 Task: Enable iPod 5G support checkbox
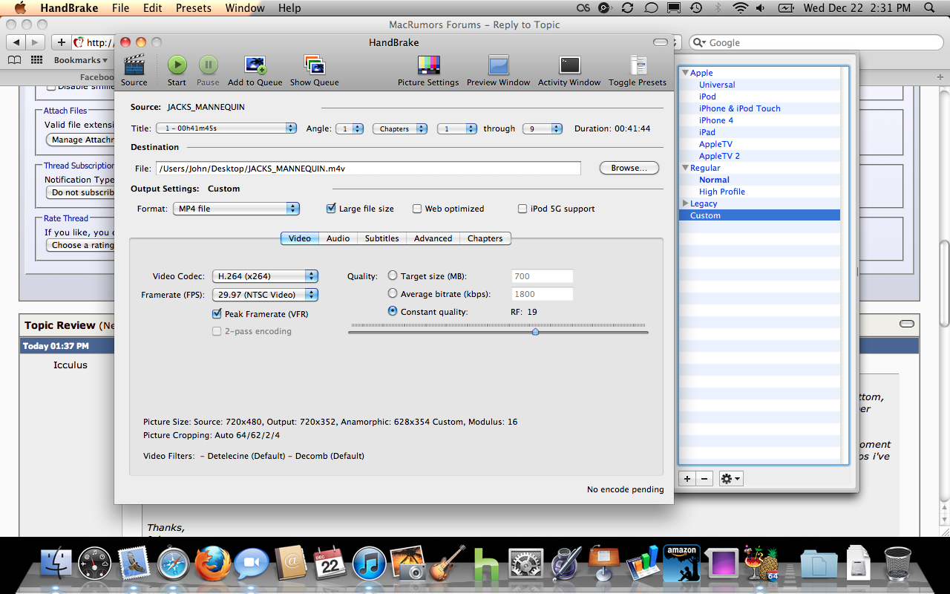click(522, 209)
